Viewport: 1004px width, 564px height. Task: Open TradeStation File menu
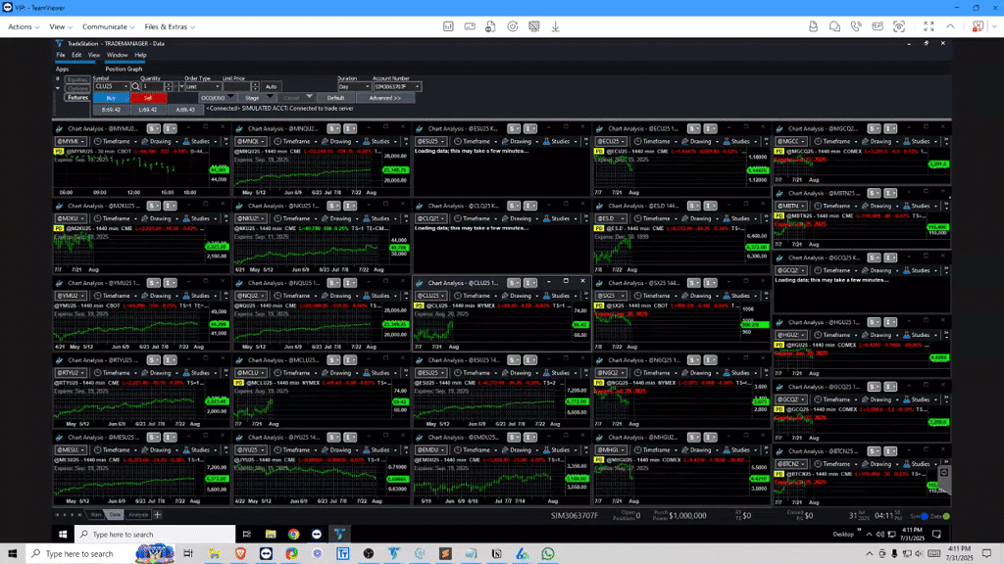[60, 55]
